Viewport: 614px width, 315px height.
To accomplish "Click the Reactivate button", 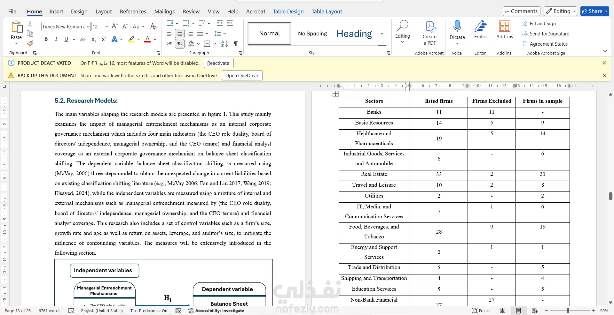I will coord(218,63).
